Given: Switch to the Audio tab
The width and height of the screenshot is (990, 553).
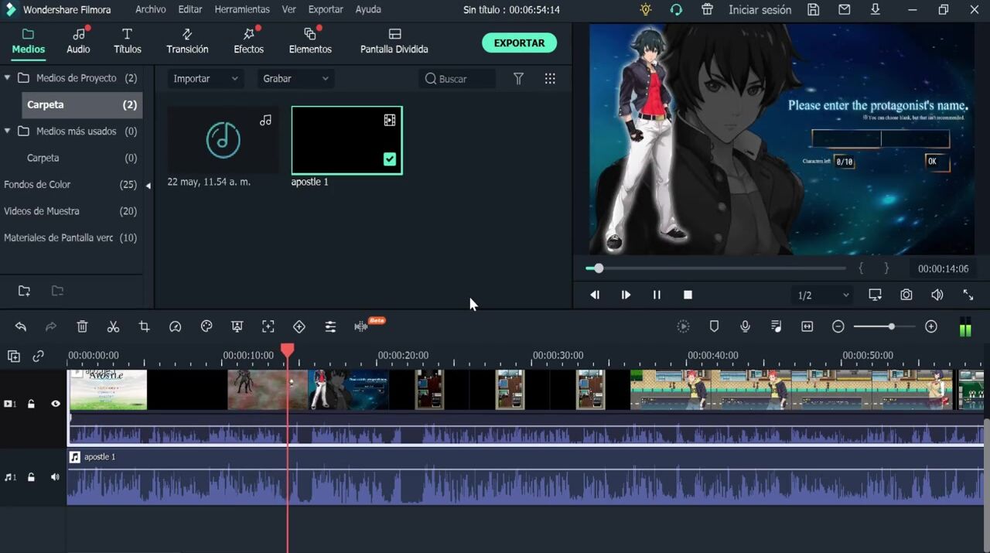Looking at the screenshot, I should pyautogui.click(x=78, y=41).
